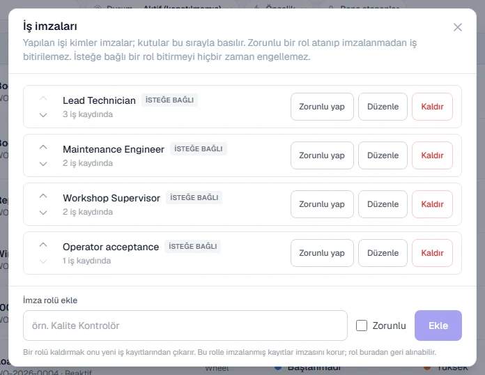The height and width of the screenshot is (375, 485).
Task: Click Kaldır on Workshop Supervisor row
Action: 432,204
